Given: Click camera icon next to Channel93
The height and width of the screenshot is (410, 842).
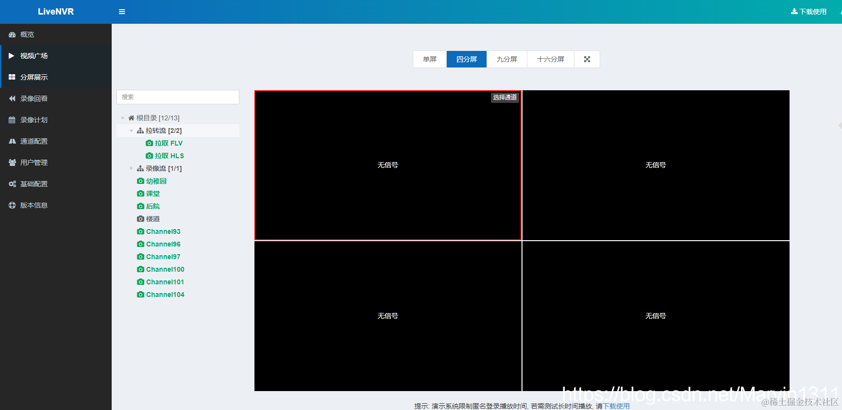Looking at the screenshot, I should click(x=140, y=231).
